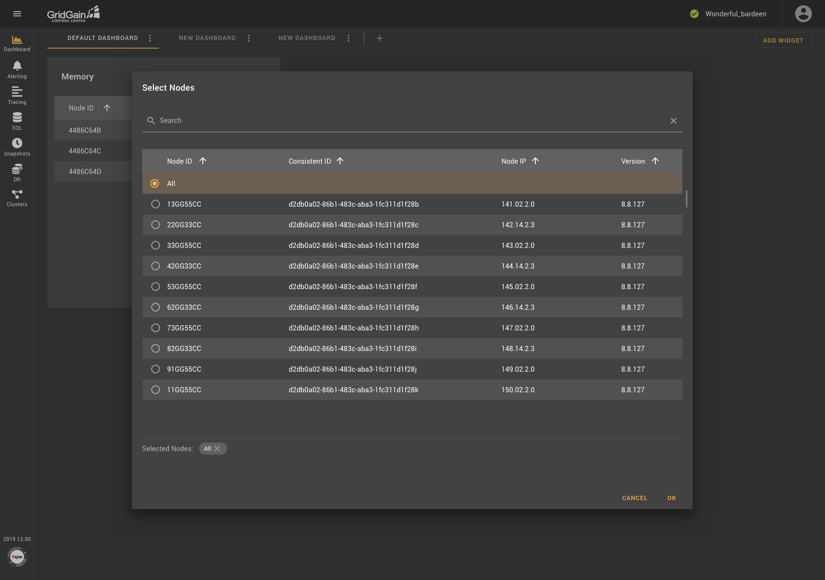This screenshot has width=825, height=580.
Task: Open Snapshots in the sidebar
Action: 17,147
